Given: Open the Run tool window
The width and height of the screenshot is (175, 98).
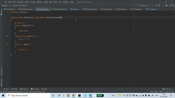Looking at the screenshot, I should (6, 89).
